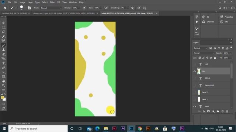236x132 pixels.
Task: Create new fill or adjustment layer
Action: [213, 111]
